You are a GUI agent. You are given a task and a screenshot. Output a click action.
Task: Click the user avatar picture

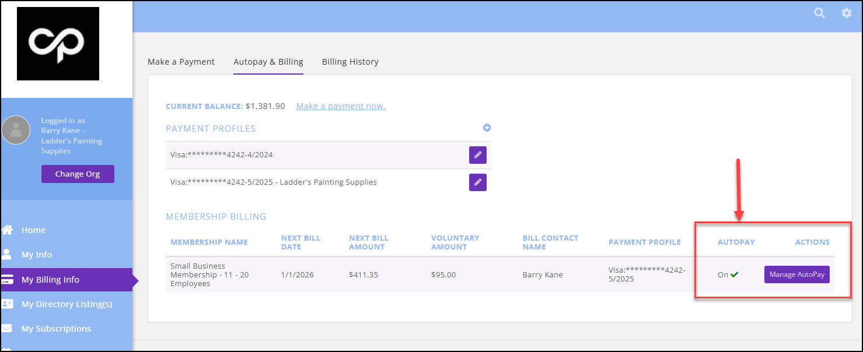coord(16,130)
